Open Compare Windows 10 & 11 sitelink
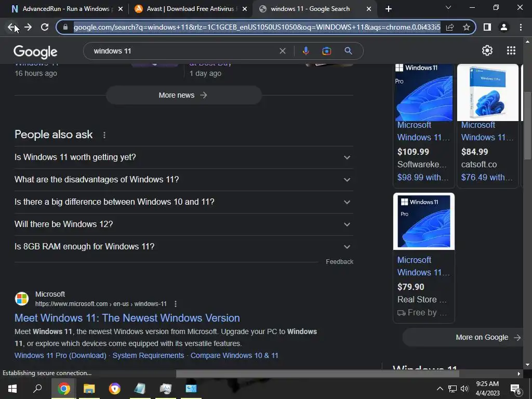This screenshot has width=532, height=399. tap(234, 355)
